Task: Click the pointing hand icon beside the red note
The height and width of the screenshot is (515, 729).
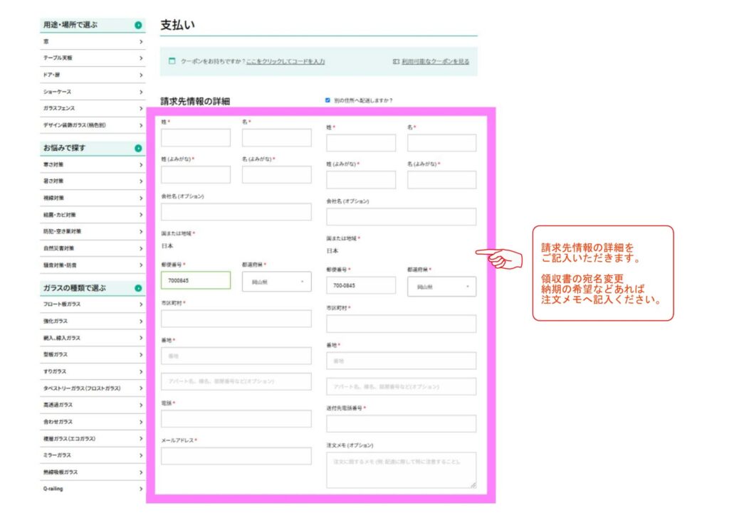Action: (x=499, y=258)
